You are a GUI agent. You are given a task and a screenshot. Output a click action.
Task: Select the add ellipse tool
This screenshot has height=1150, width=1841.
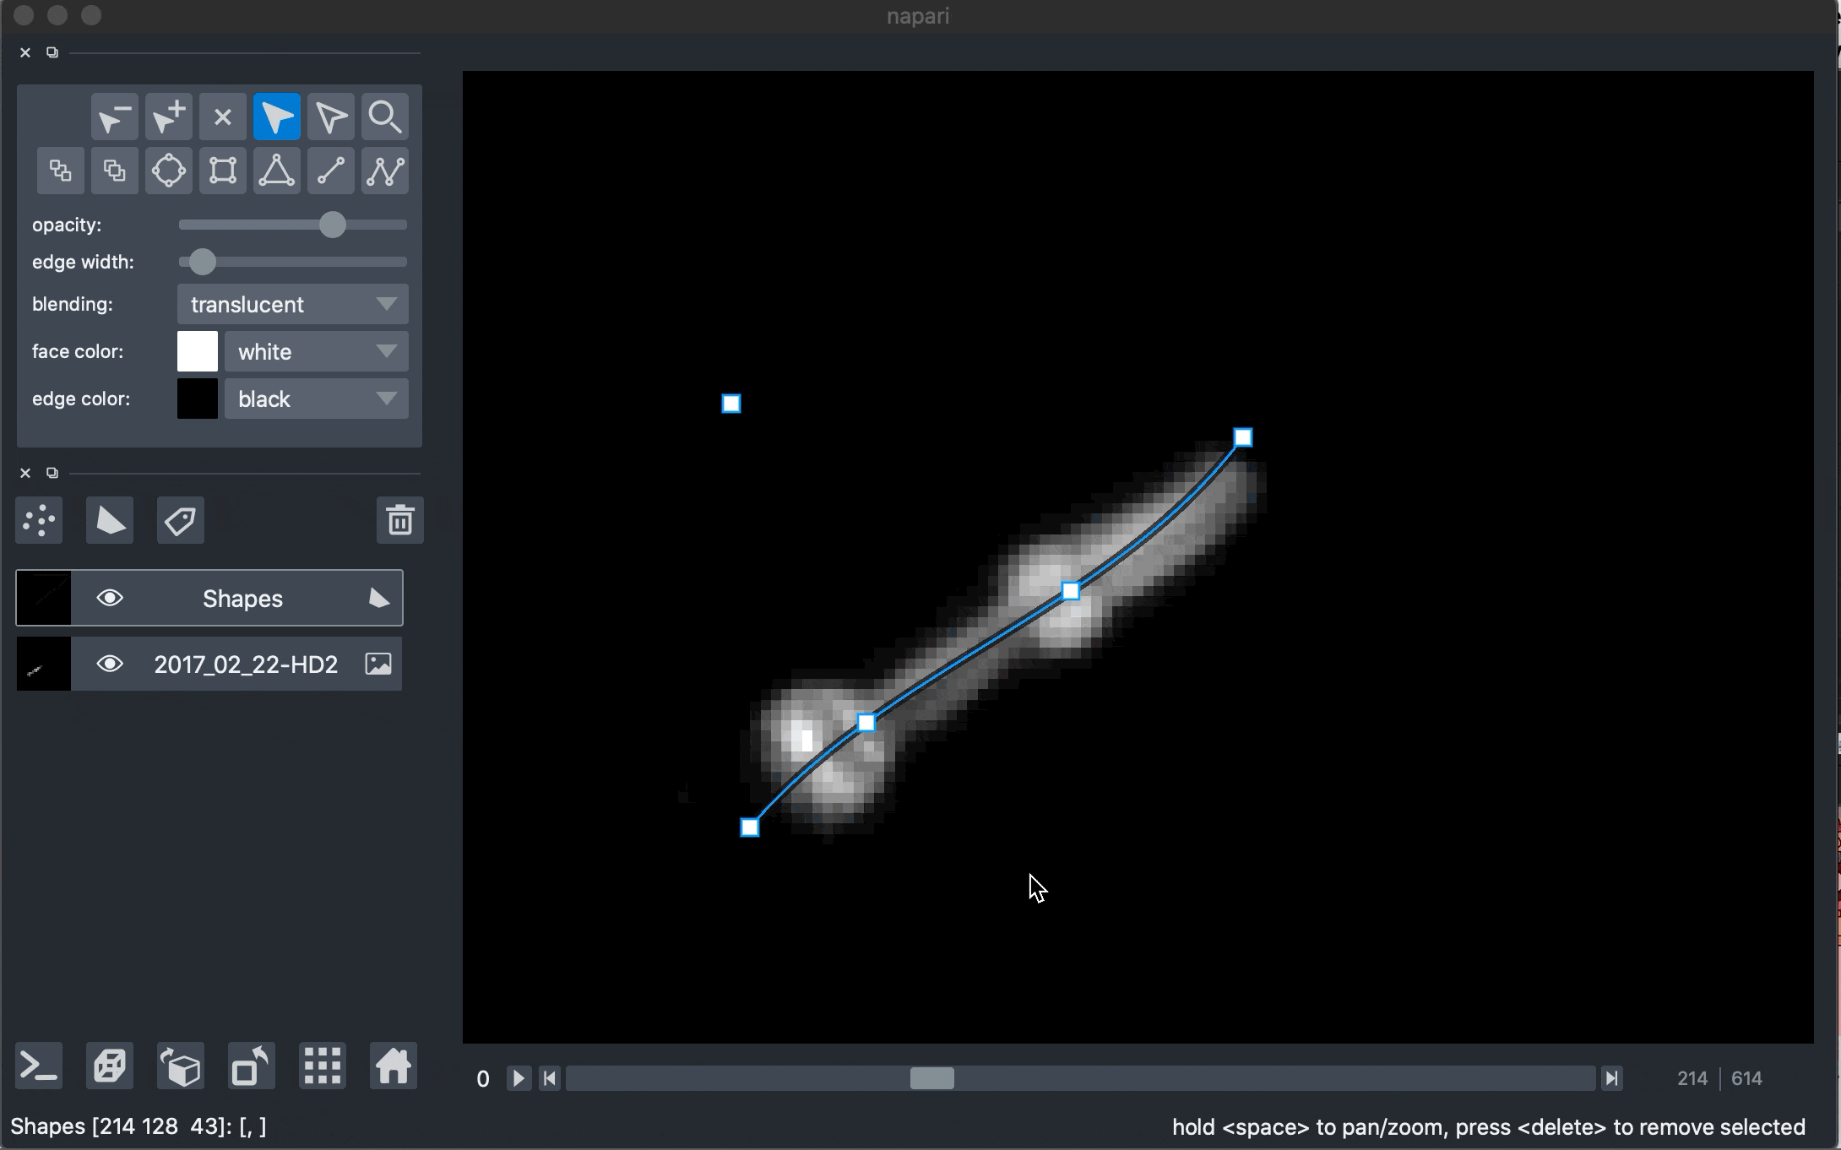(168, 171)
